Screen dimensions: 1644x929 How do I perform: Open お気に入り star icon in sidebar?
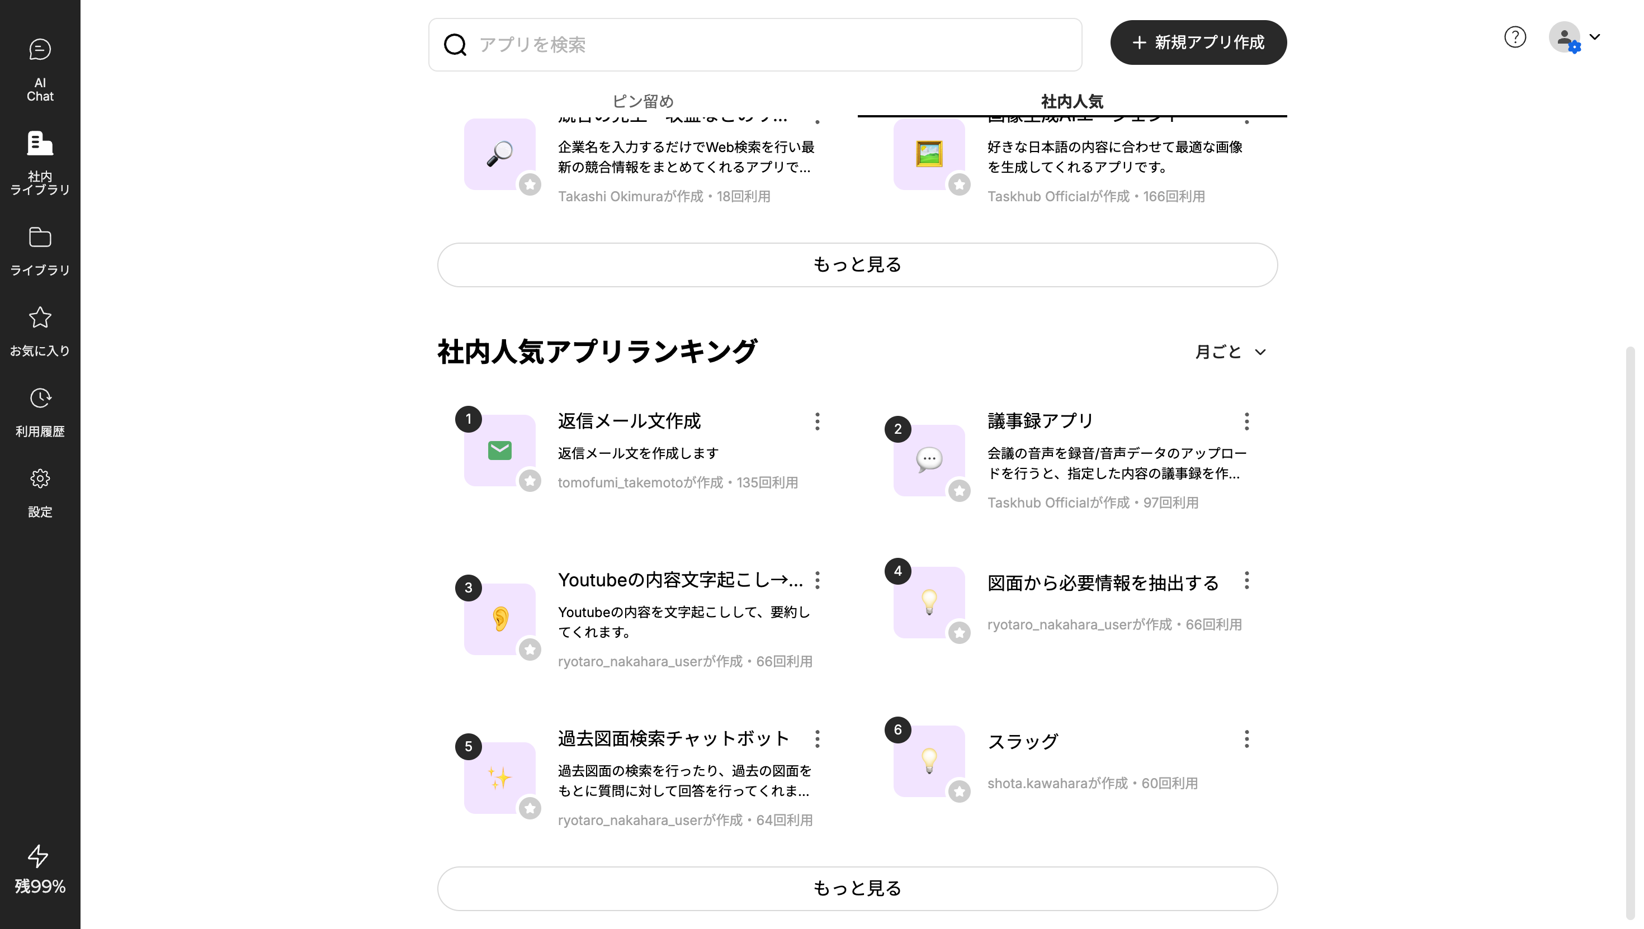[x=40, y=330]
